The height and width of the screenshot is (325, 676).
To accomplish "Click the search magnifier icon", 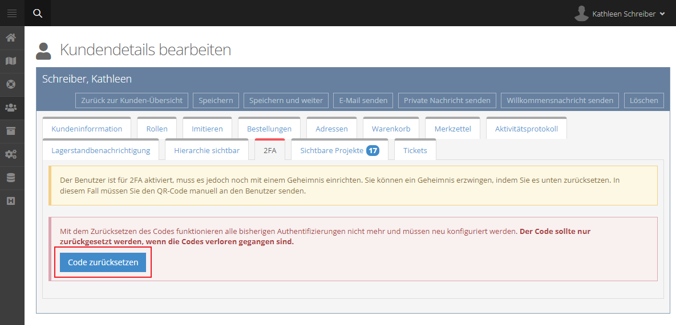I will tap(38, 13).
